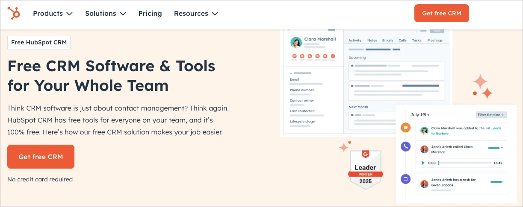The height and width of the screenshot is (207, 523).
Task: Click the card under Next Month
Action: 372,120
